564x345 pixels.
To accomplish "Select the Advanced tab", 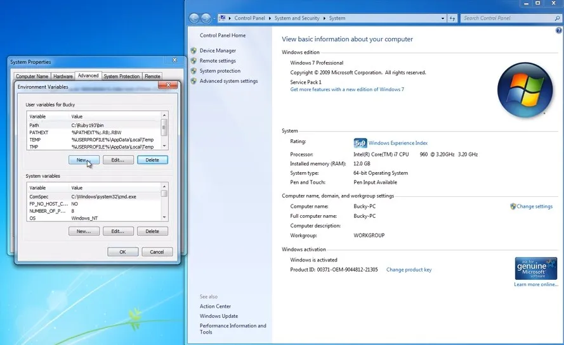I will click(88, 75).
